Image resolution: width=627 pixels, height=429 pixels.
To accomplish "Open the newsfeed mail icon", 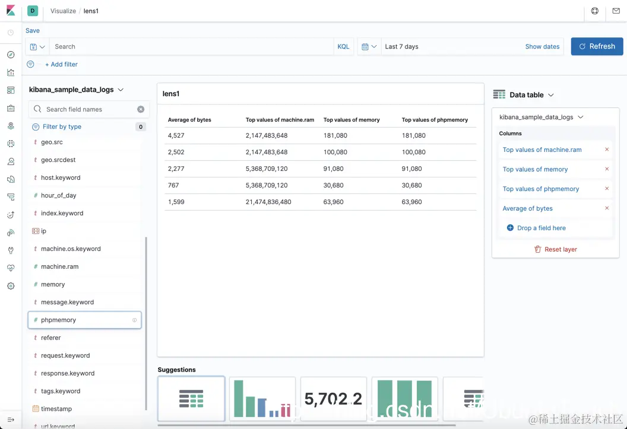I will [616, 11].
